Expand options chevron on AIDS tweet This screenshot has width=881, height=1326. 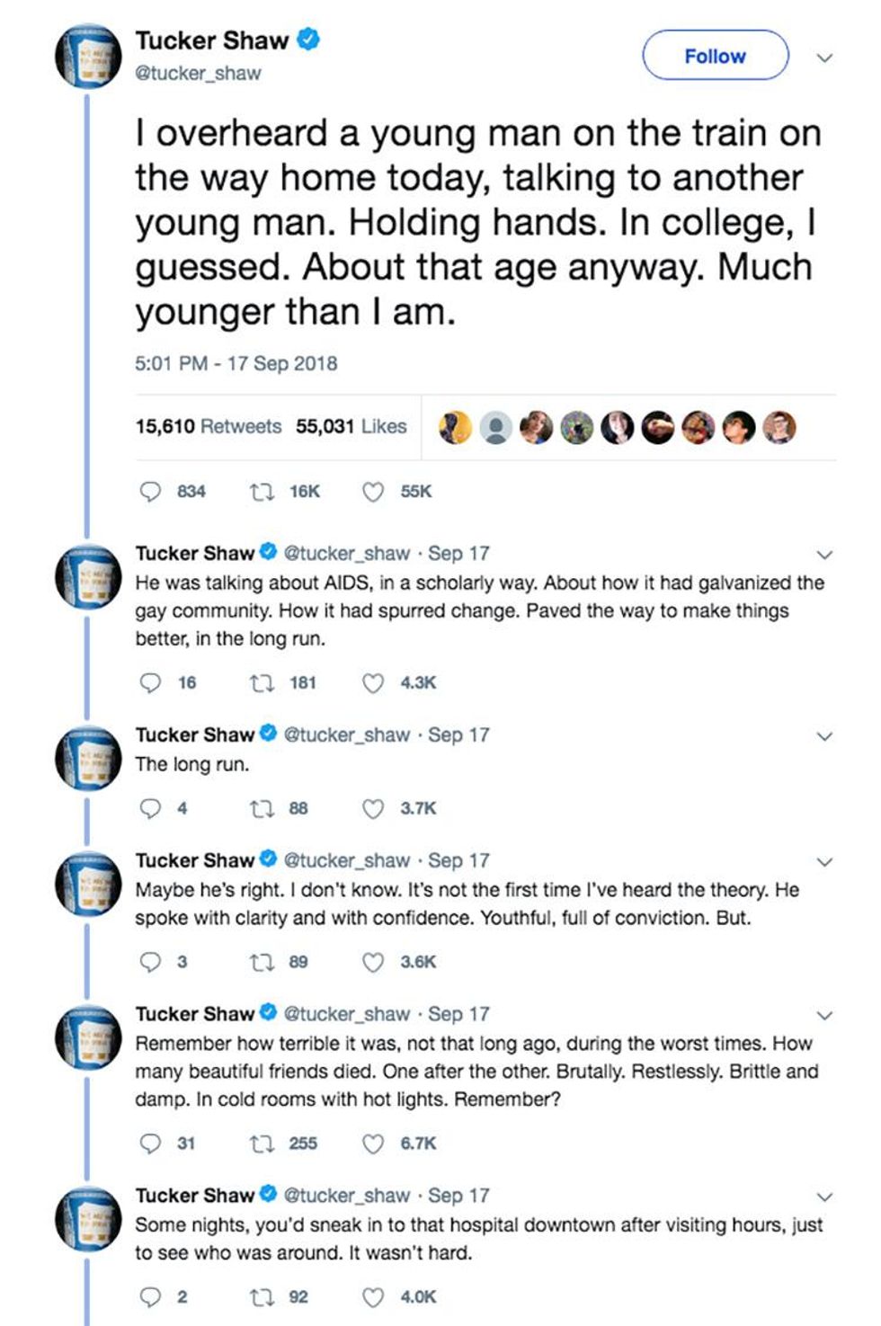click(x=824, y=555)
